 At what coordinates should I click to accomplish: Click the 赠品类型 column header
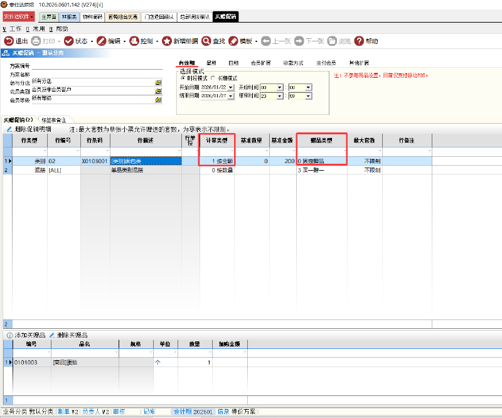tap(321, 141)
